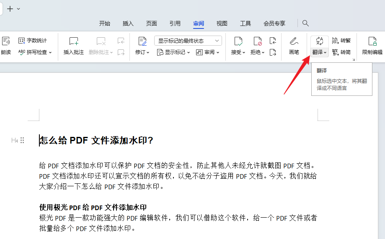Viewport: 385px width, 239px height.
Task: Click the 翻译 translate icon
Action: pyautogui.click(x=320, y=41)
